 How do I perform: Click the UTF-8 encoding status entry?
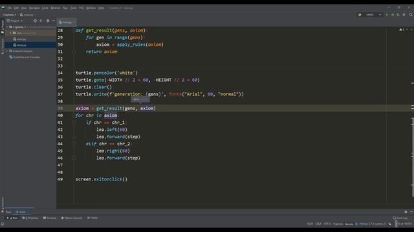pos(327,224)
